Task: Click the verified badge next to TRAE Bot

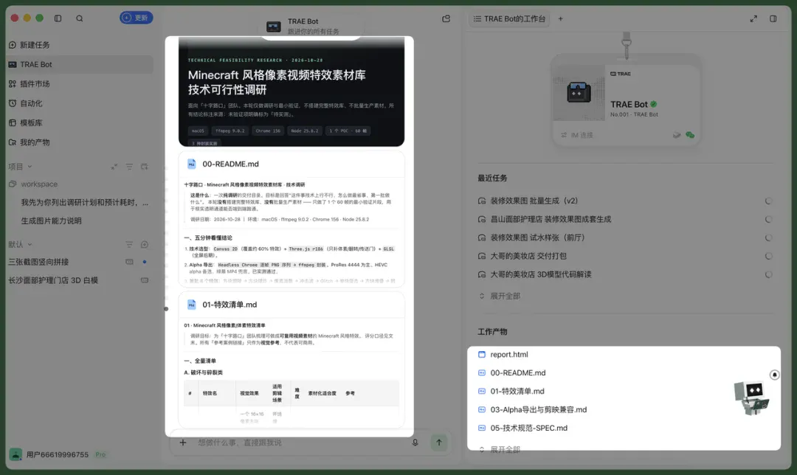Action: pos(654,104)
